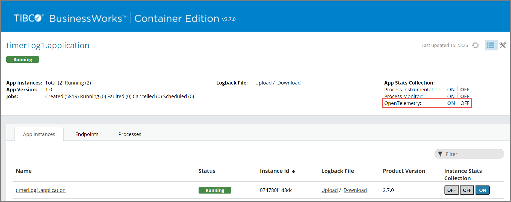Click the sort arrow next to Instance Id
This screenshot has height=202, width=511.
pyautogui.click(x=294, y=171)
